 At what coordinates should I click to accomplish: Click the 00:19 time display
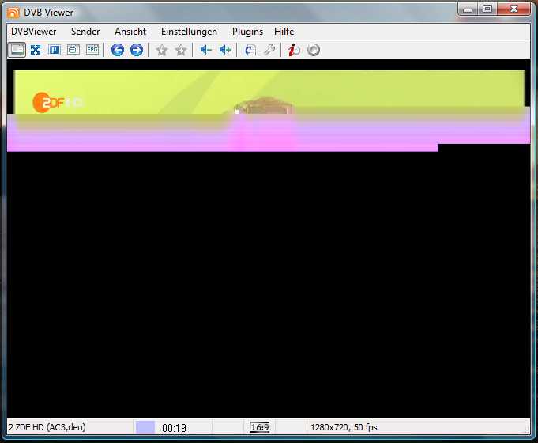click(x=174, y=428)
